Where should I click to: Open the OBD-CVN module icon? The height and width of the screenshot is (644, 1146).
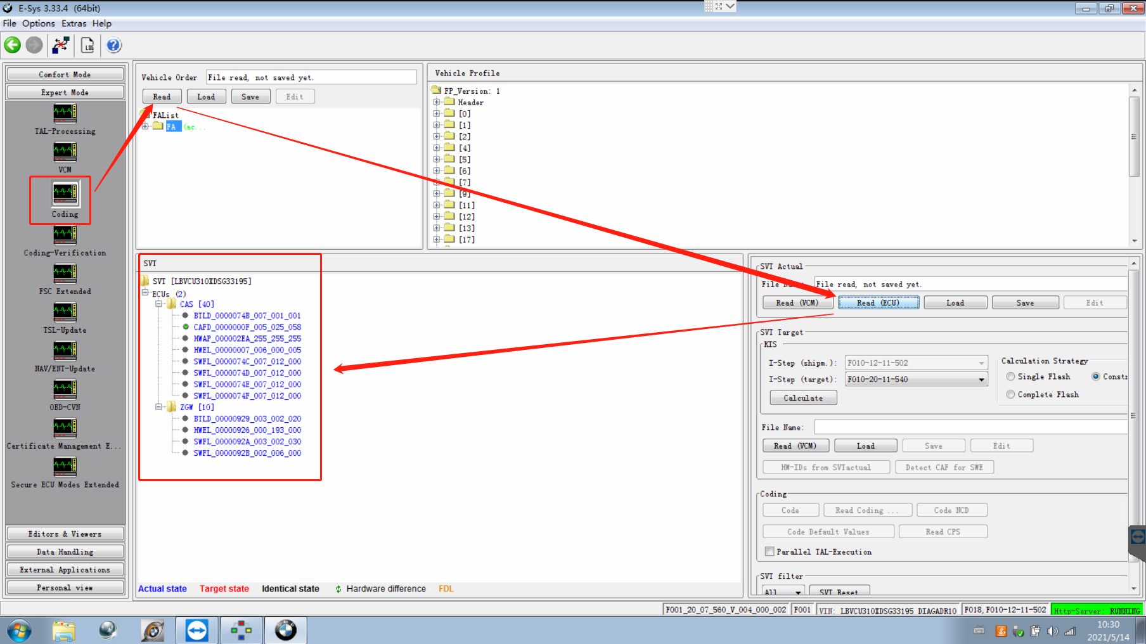(65, 389)
